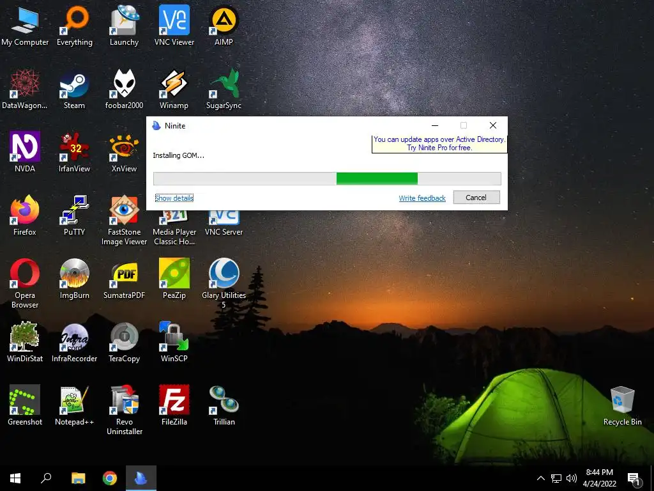This screenshot has height=491, width=654.
Task: Open network status tray icon
Action: pos(556,478)
